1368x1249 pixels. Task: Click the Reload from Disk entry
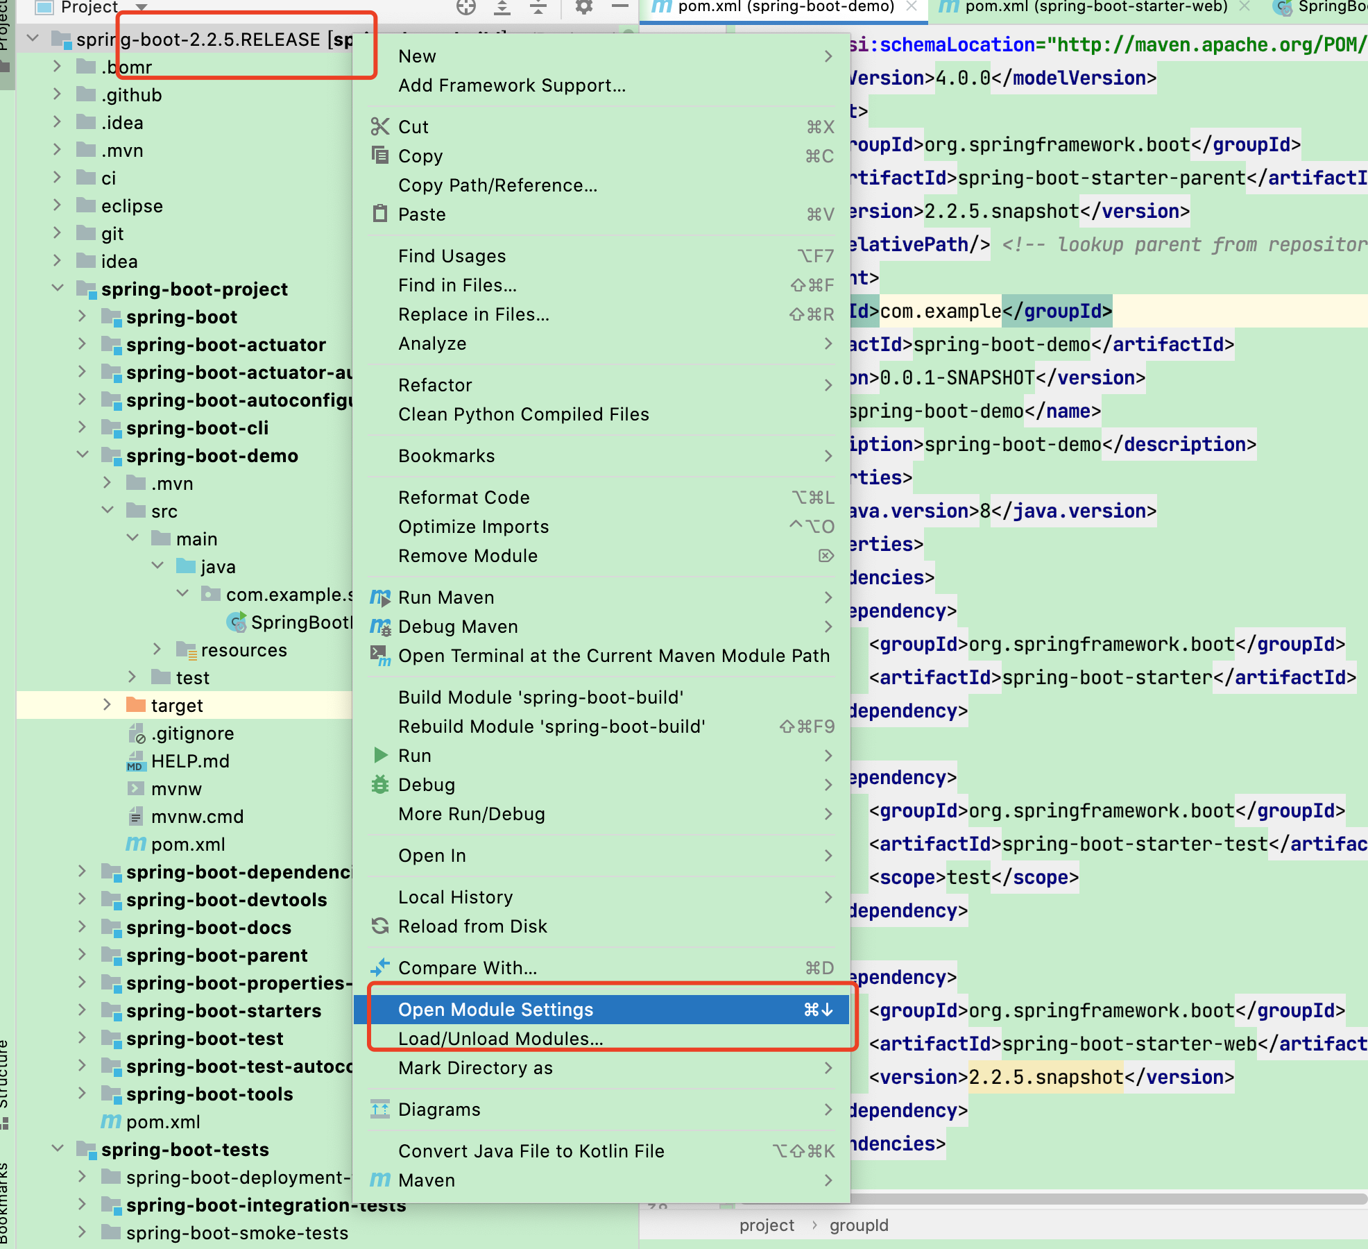472,926
